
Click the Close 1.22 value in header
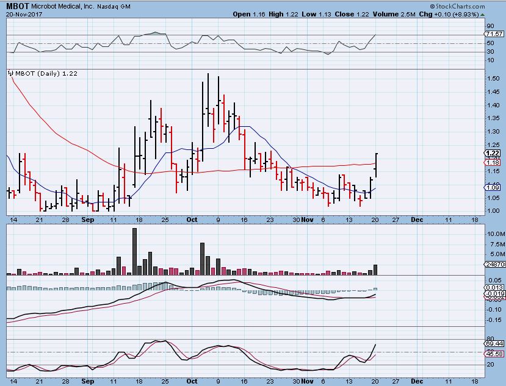click(352, 14)
